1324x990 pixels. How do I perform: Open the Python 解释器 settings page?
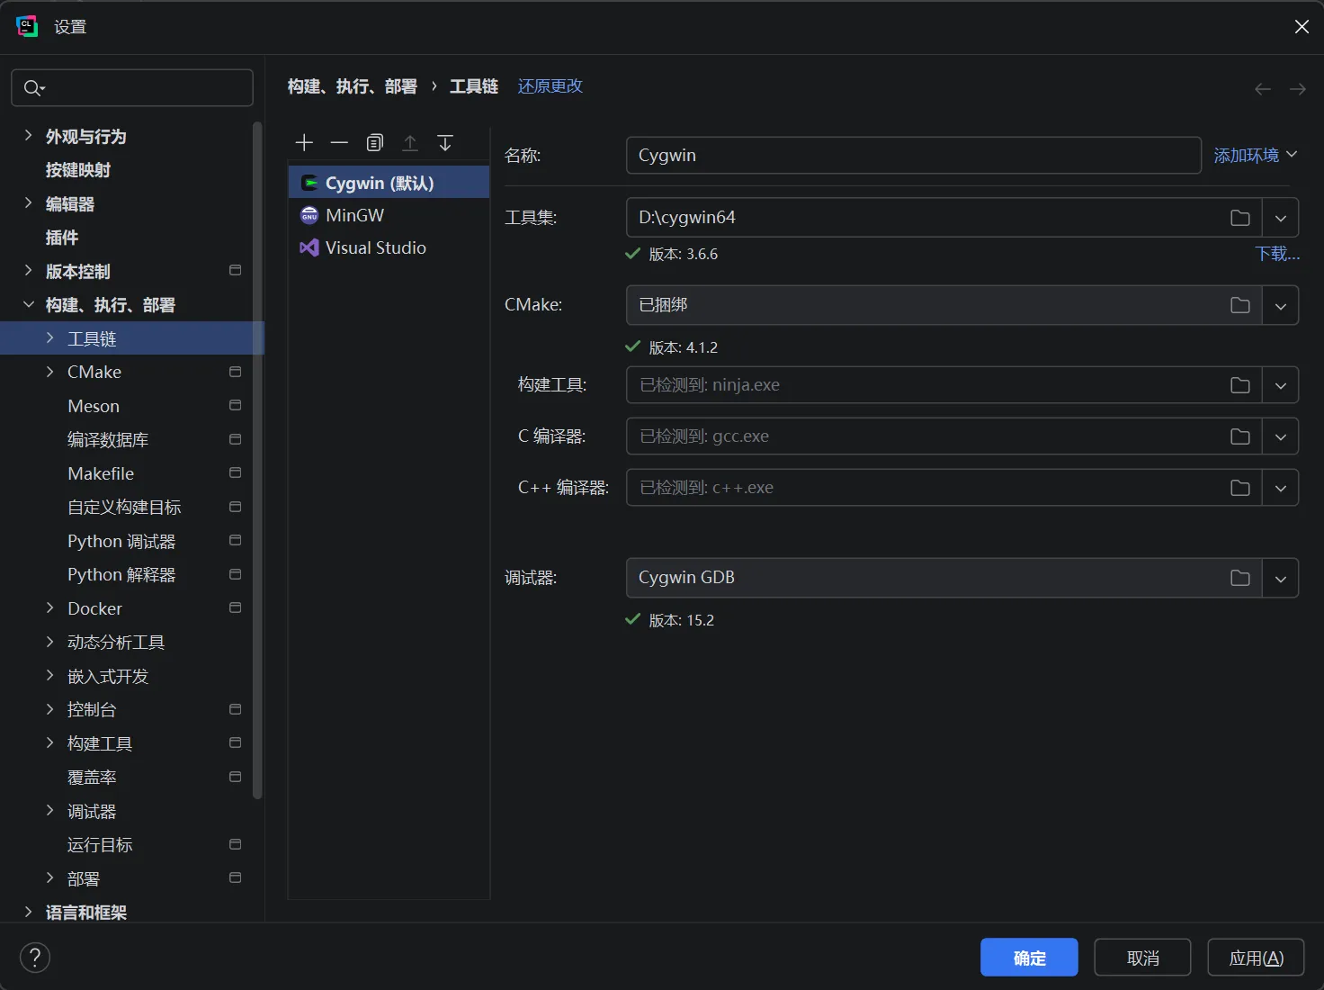[121, 574]
